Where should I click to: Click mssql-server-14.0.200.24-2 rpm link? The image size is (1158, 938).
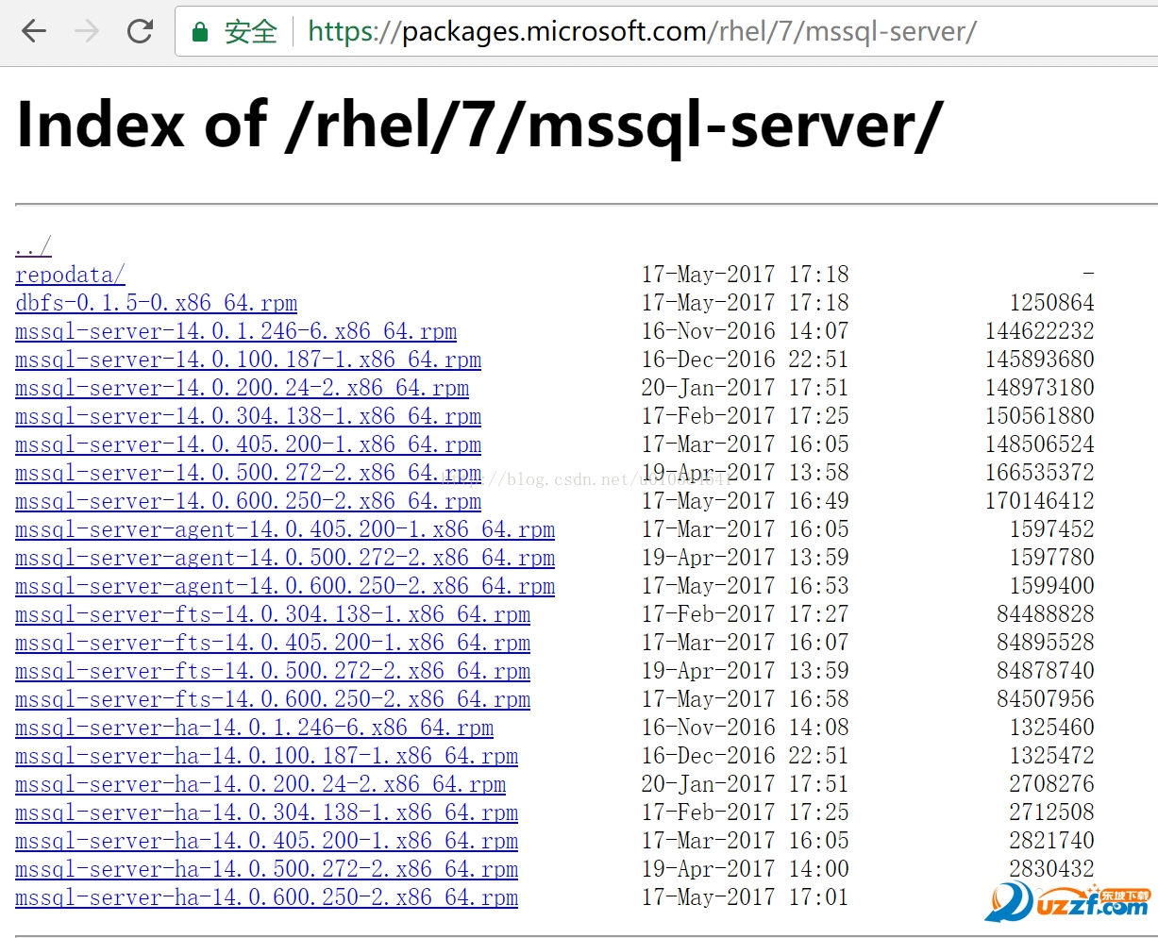(242, 388)
